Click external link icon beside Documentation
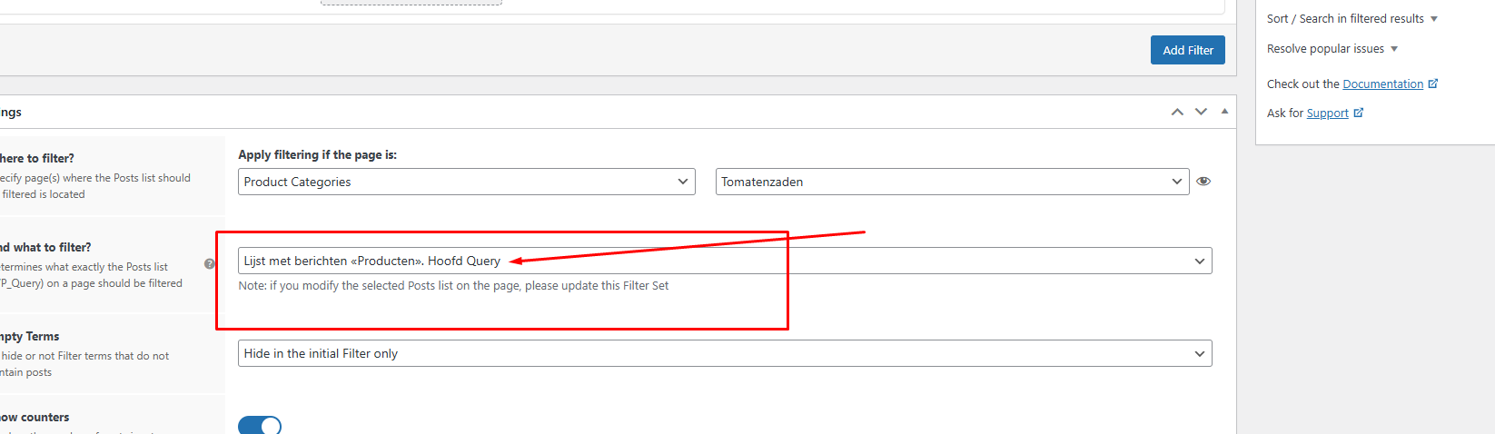The height and width of the screenshot is (434, 1495). click(1433, 84)
